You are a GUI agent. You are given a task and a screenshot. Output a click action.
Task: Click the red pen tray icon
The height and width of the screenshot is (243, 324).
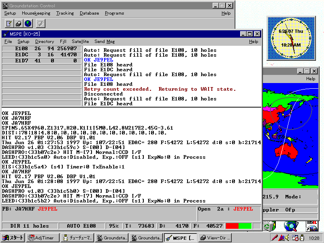click(275, 238)
